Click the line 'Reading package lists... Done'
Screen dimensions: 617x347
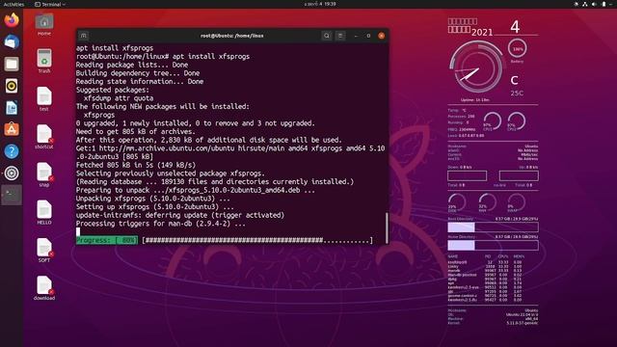[x=132, y=65]
